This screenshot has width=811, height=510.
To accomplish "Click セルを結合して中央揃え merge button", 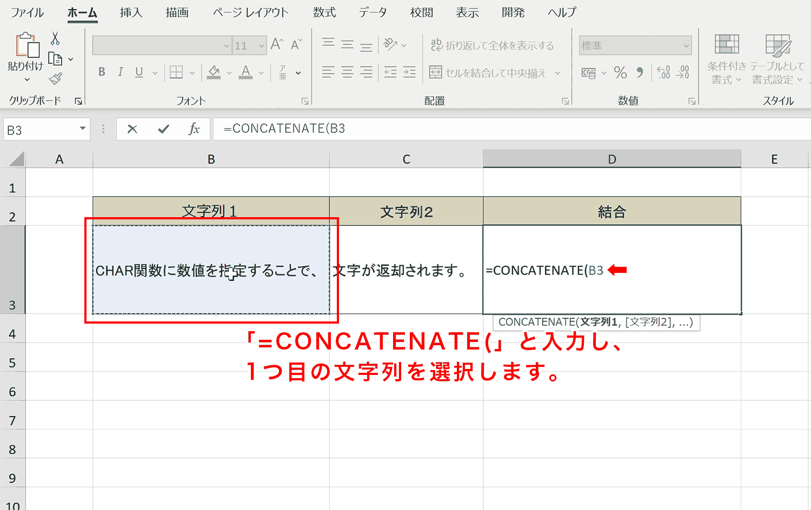I will 488,72.
